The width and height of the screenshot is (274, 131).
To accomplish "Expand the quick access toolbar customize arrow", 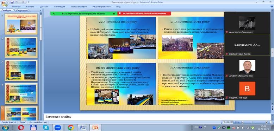I will [x=29, y=2].
